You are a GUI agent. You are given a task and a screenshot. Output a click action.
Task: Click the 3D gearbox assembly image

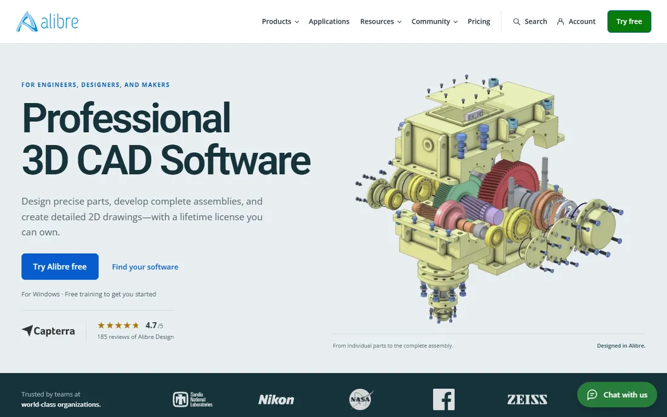[x=488, y=198]
